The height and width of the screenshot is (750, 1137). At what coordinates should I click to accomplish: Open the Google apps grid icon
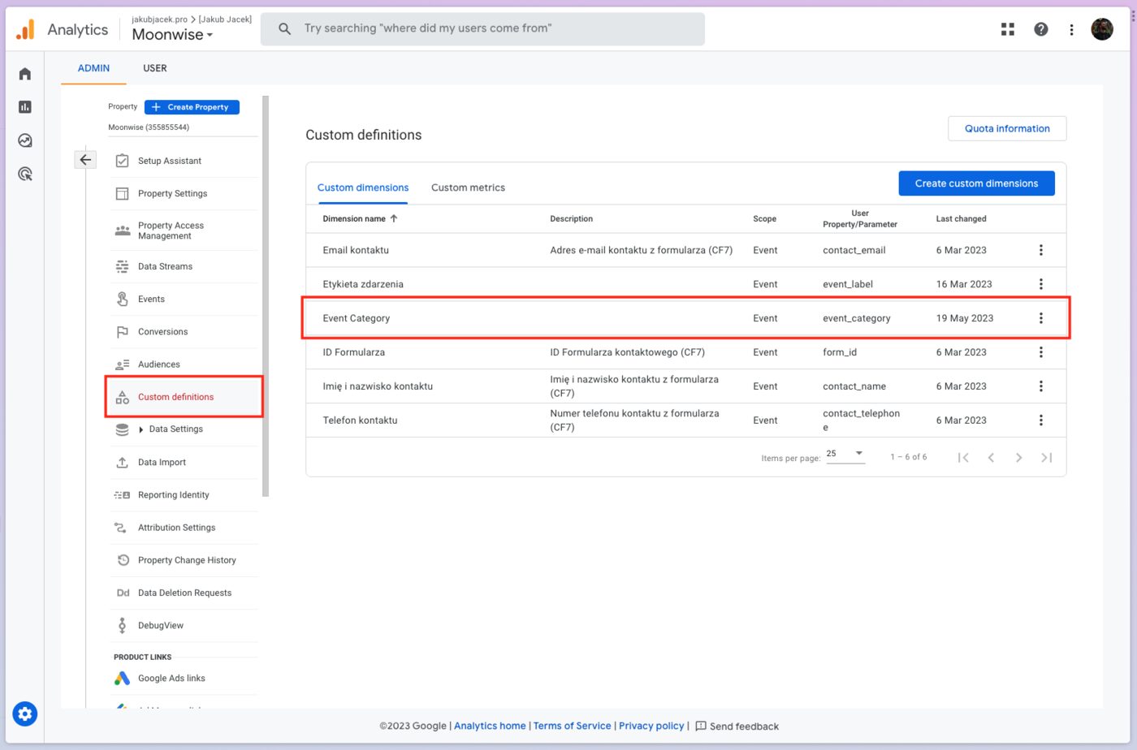1007,28
